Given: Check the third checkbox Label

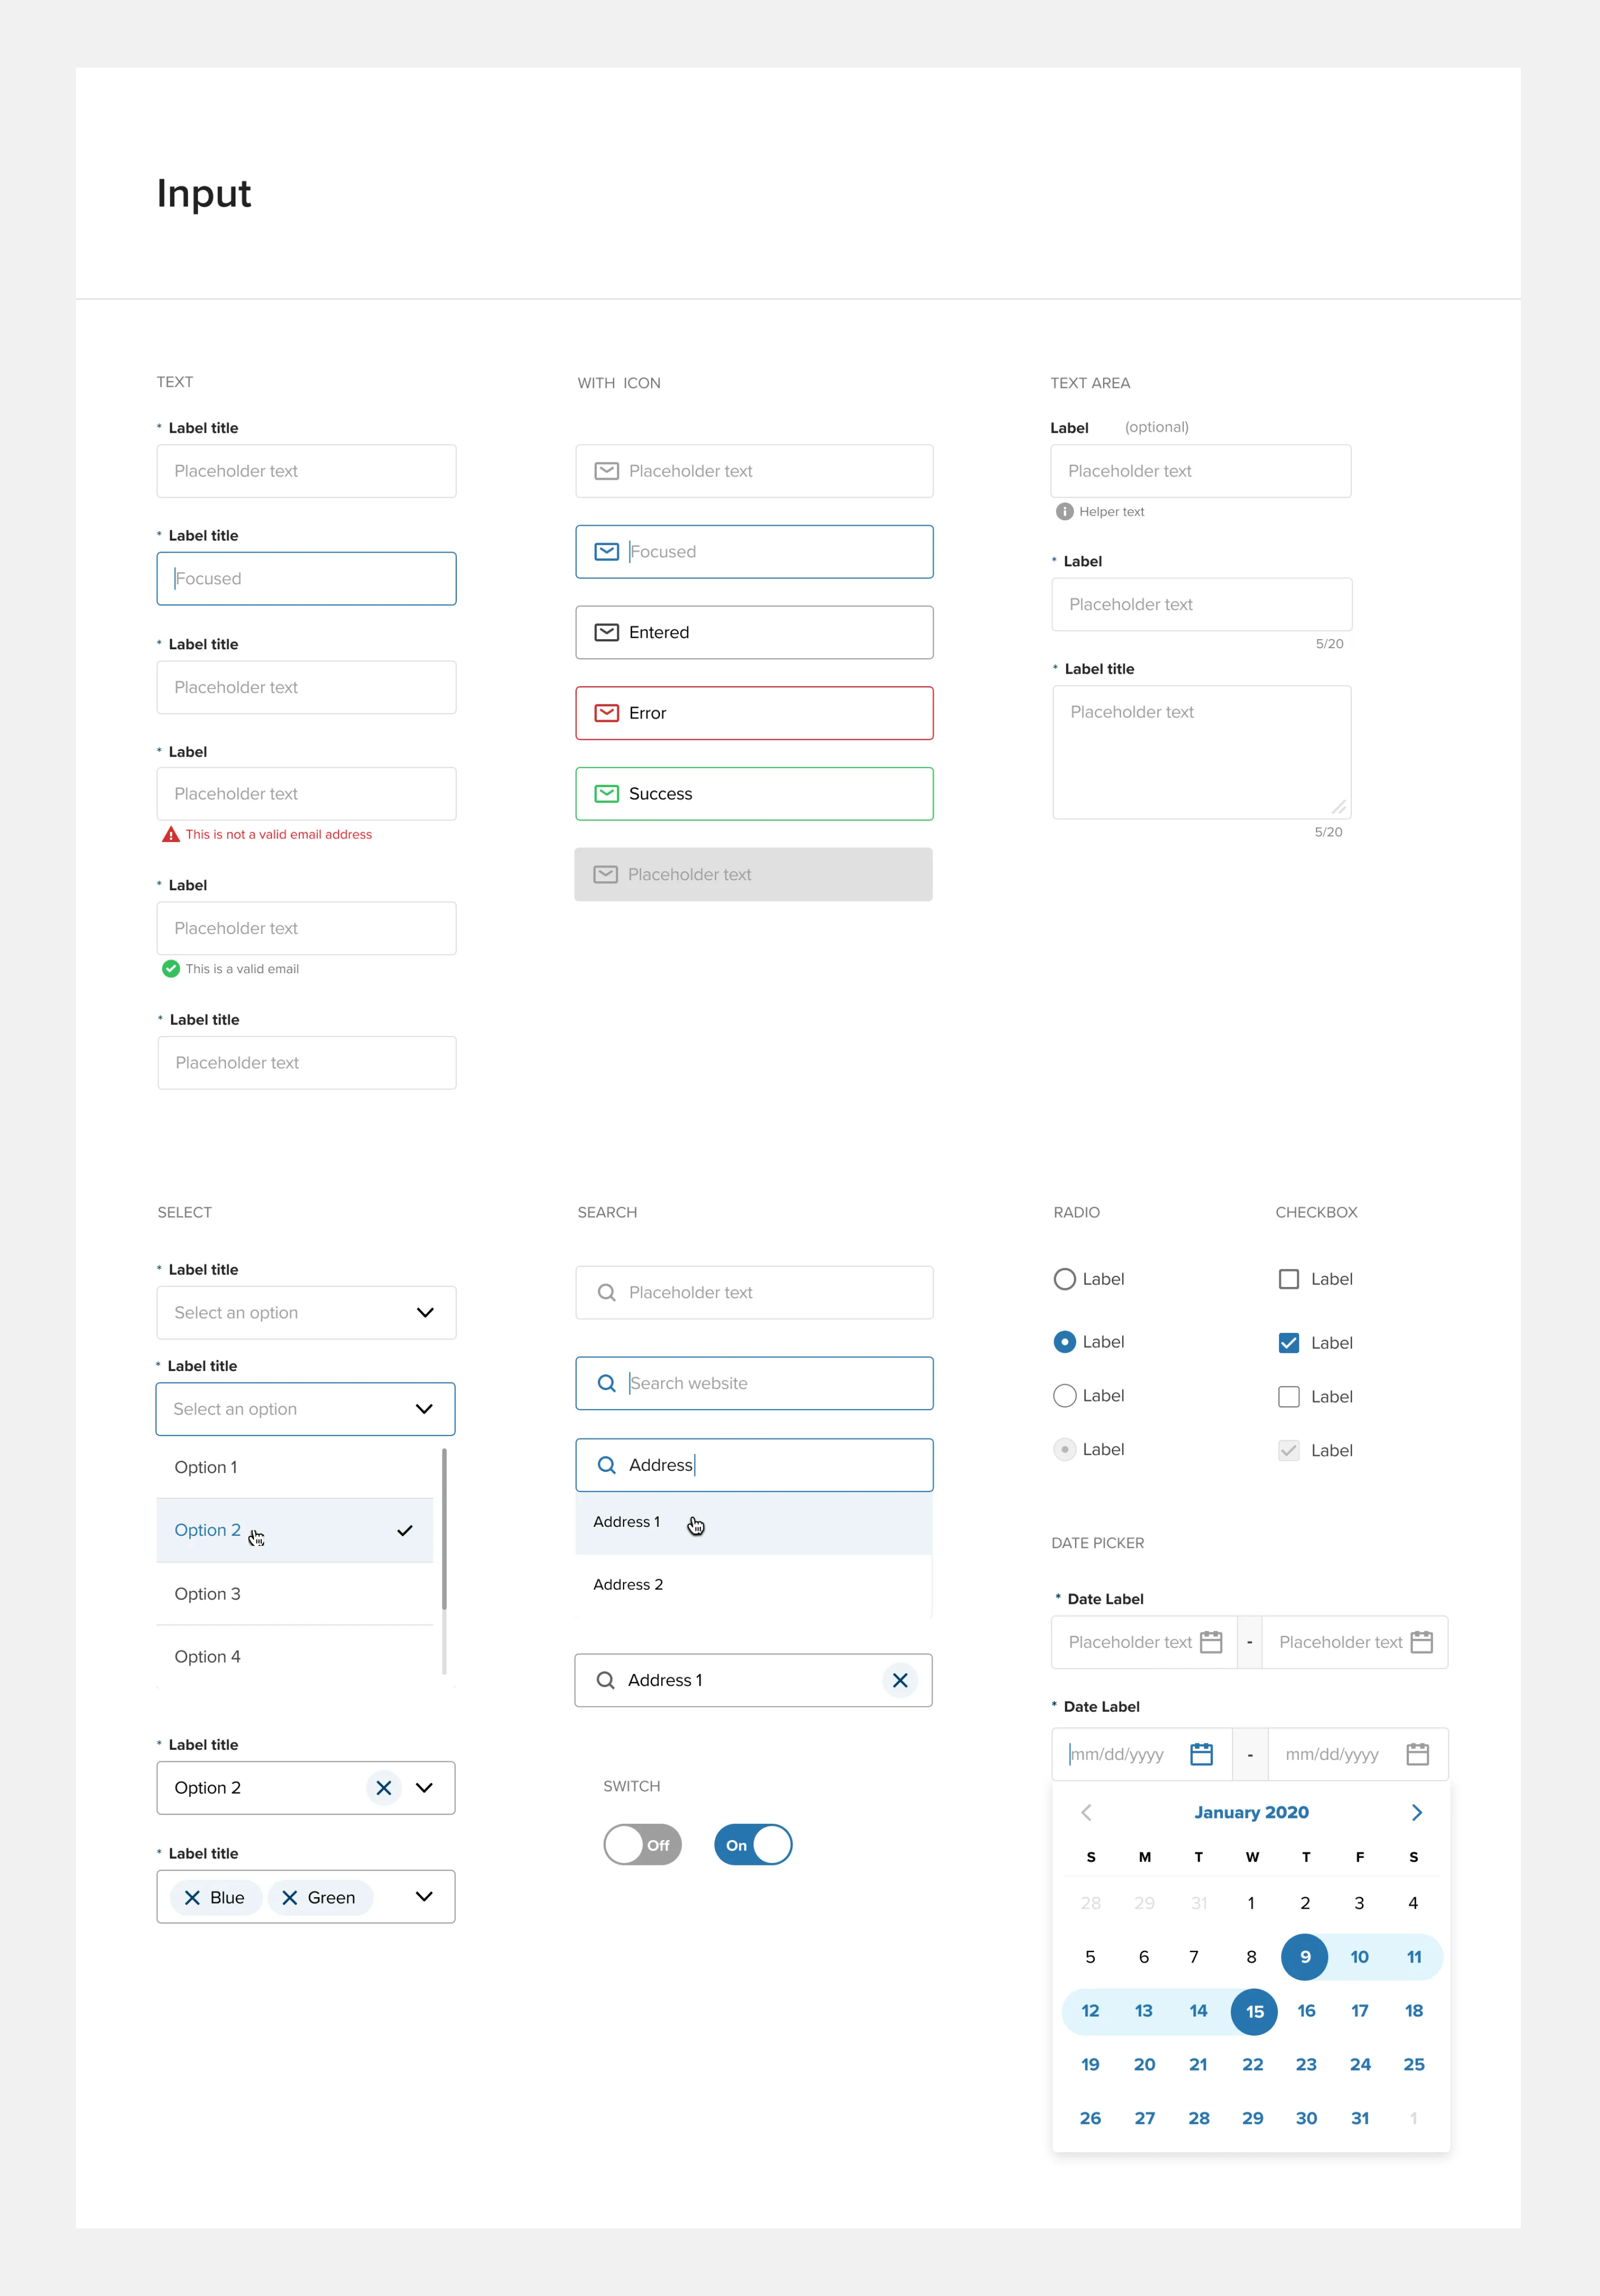Looking at the screenshot, I should coord(1289,1397).
